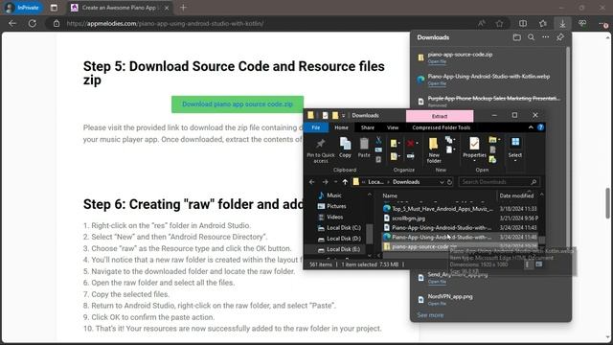
Task: Create New folder from Explorer ribbon
Action: [434, 150]
